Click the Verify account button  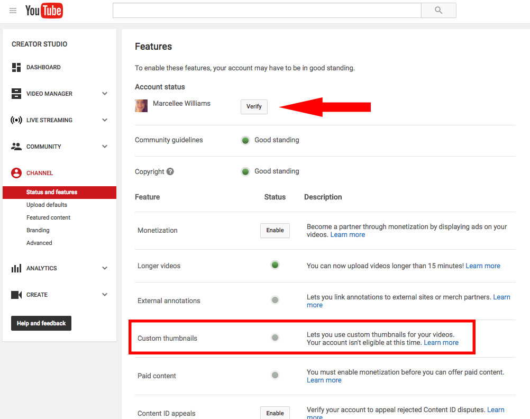pos(254,106)
